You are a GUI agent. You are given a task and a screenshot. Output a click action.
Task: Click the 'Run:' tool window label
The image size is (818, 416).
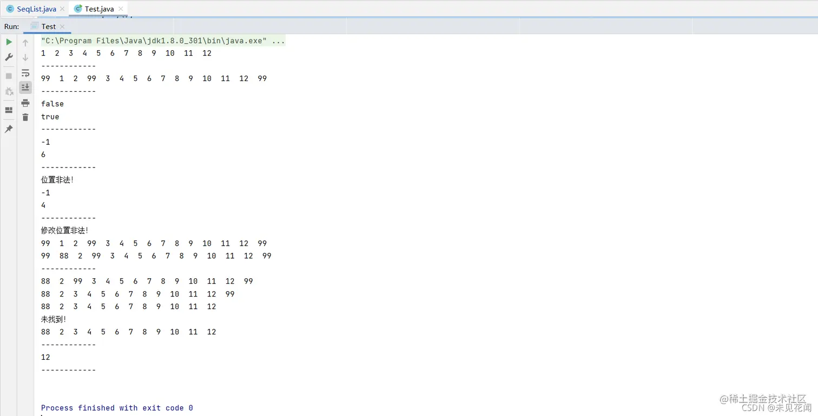(12, 26)
